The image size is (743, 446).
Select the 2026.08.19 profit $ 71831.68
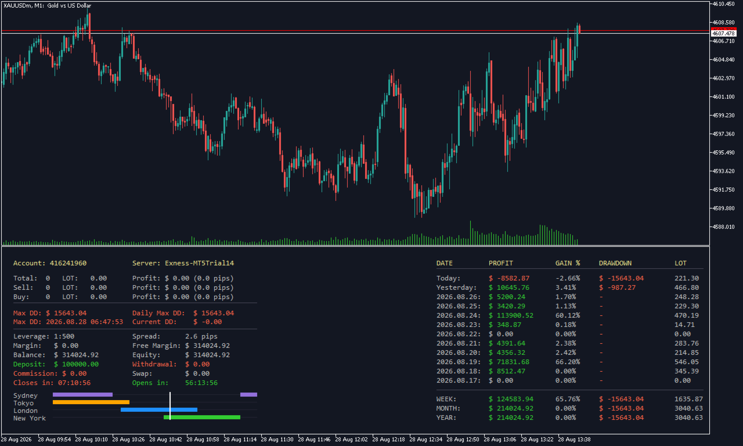coord(509,362)
